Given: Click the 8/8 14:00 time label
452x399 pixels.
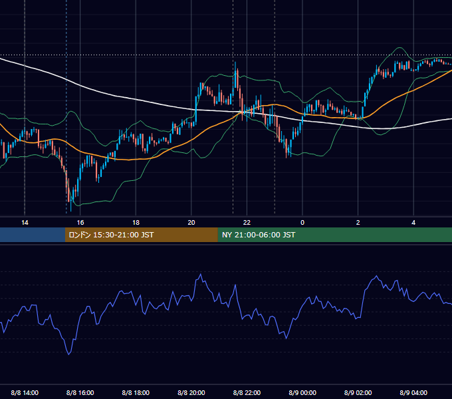Looking at the screenshot, I should pos(25,392).
